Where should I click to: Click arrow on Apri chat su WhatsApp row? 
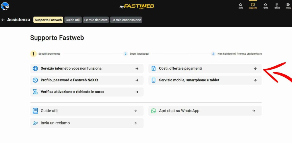254,111
